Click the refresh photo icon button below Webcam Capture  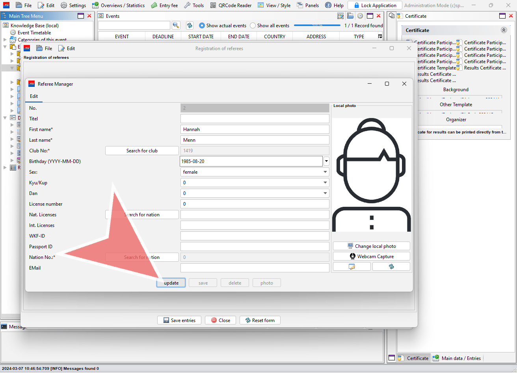(x=391, y=266)
